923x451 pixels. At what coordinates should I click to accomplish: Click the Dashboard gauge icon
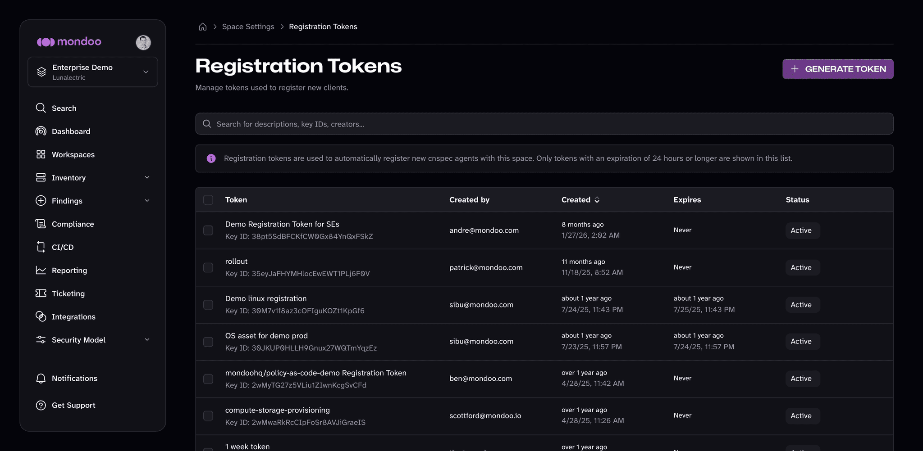coord(41,131)
